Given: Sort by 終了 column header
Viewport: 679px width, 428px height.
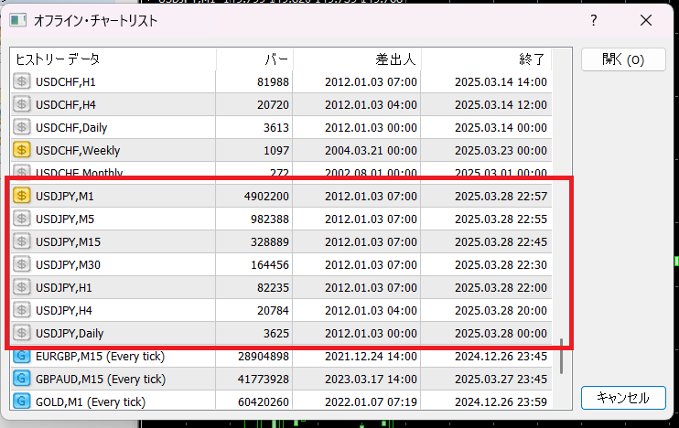Looking at the screenshot, I should click(x=486, y=59).
